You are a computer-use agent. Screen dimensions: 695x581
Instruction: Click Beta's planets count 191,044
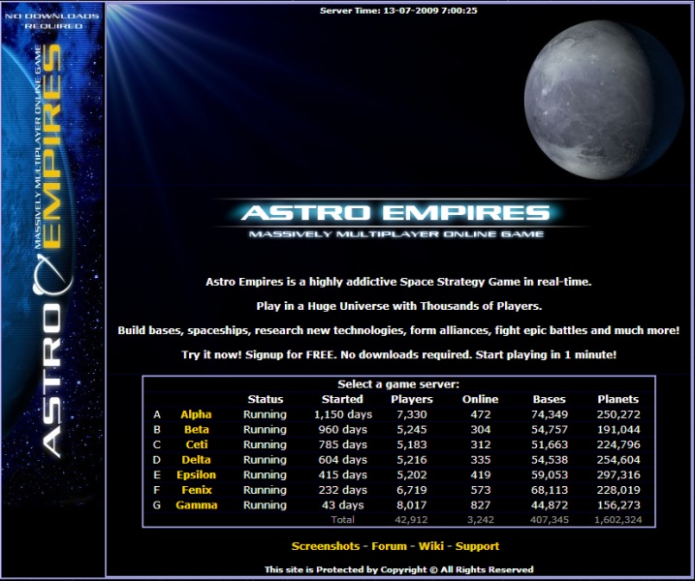coord(618,430)
